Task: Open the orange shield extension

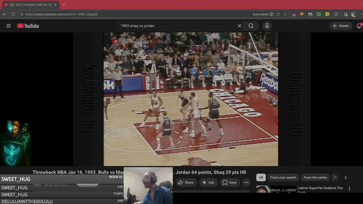Action: click(302, 14)
